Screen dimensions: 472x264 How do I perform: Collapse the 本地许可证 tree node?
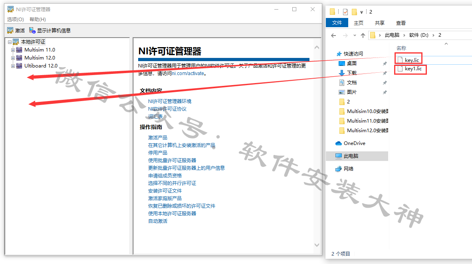coord(10,42)
